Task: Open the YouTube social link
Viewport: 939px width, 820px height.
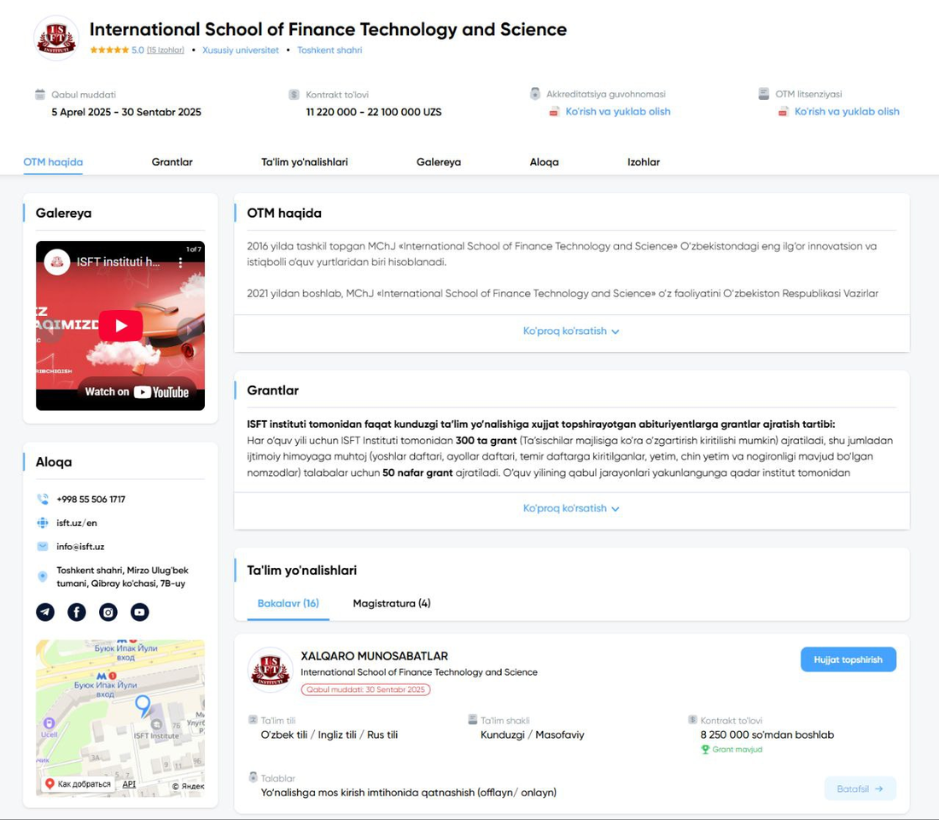Action: pos(139,612)
